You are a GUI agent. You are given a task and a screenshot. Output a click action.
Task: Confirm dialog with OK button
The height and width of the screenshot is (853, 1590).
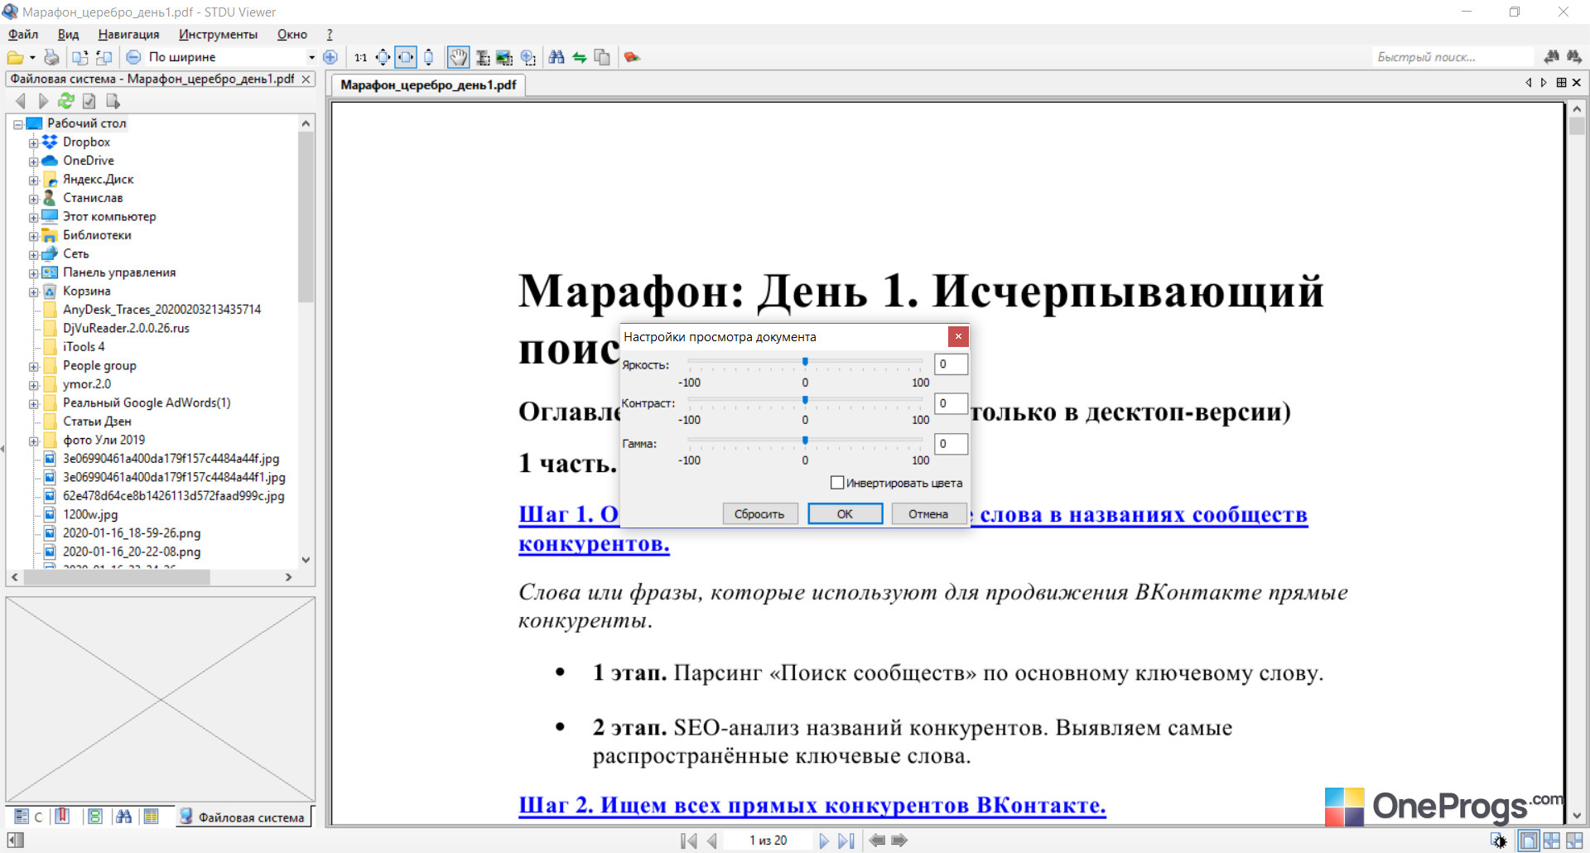(845, 514)
